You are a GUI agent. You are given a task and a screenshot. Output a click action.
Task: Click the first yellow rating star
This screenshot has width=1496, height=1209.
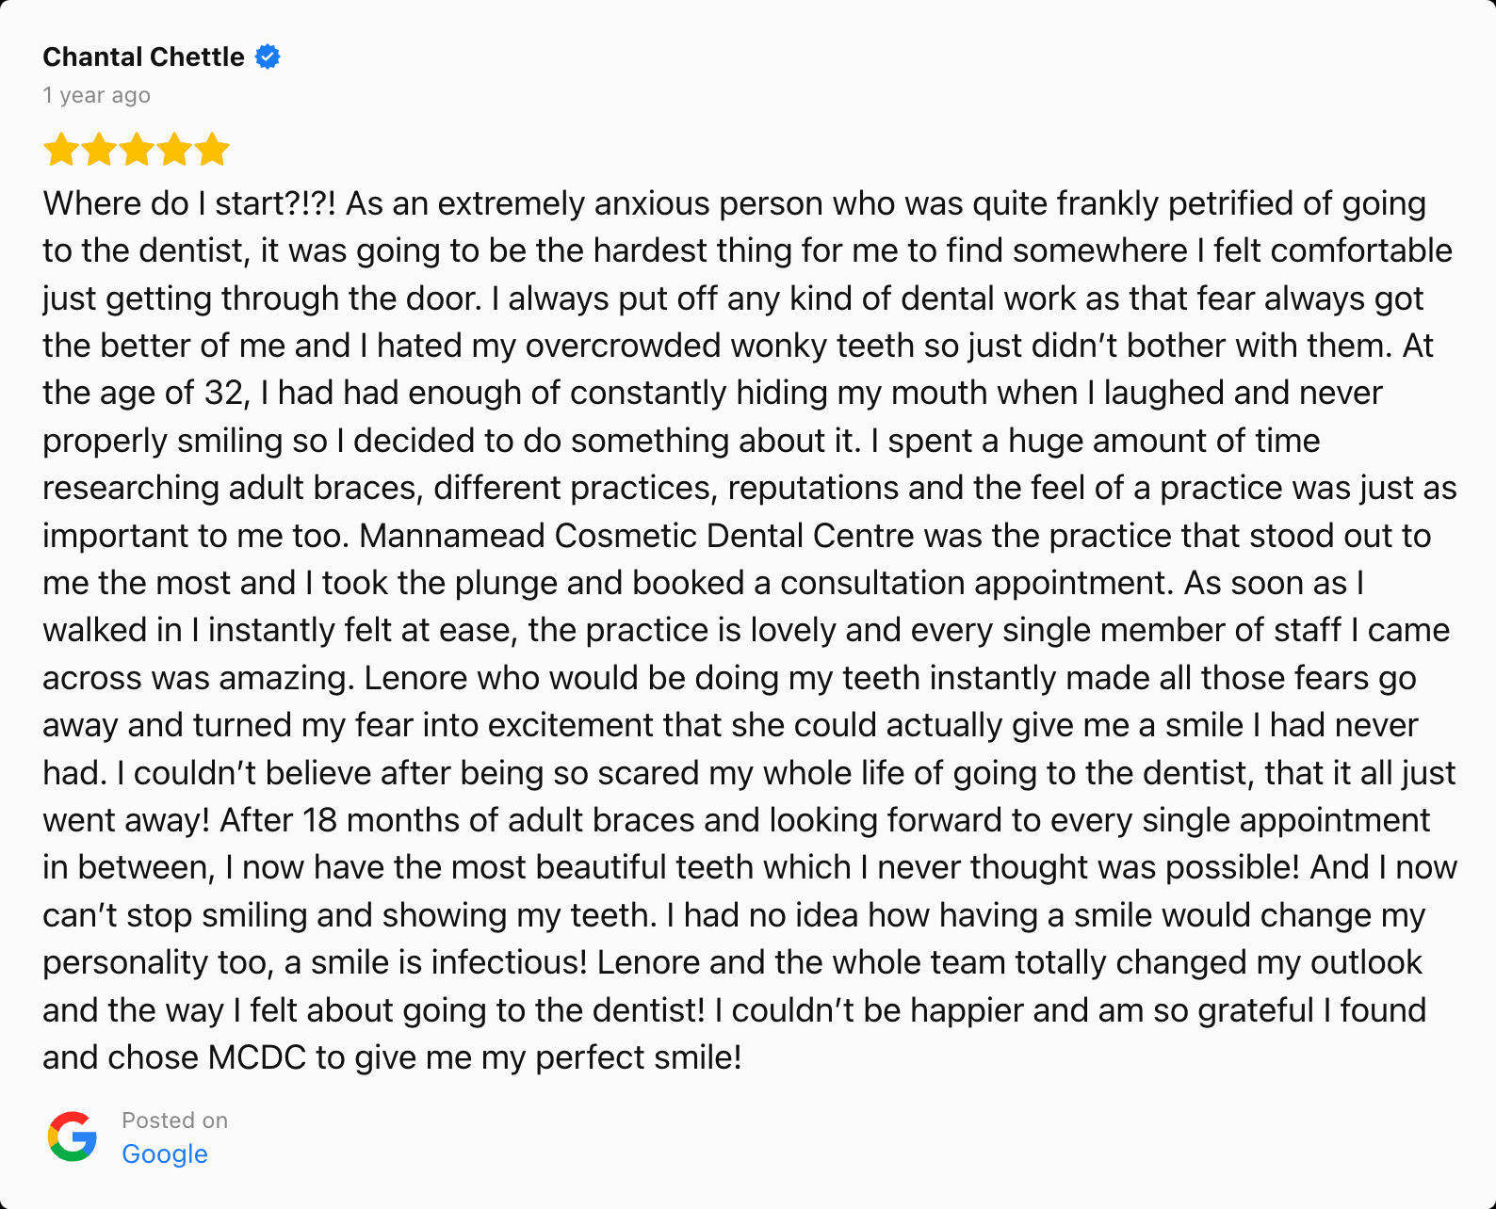(x=61, y=149)
